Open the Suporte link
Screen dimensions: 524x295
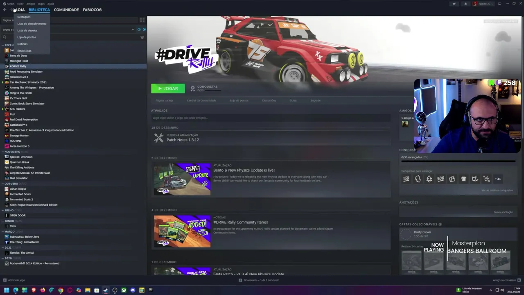[315, 100]
